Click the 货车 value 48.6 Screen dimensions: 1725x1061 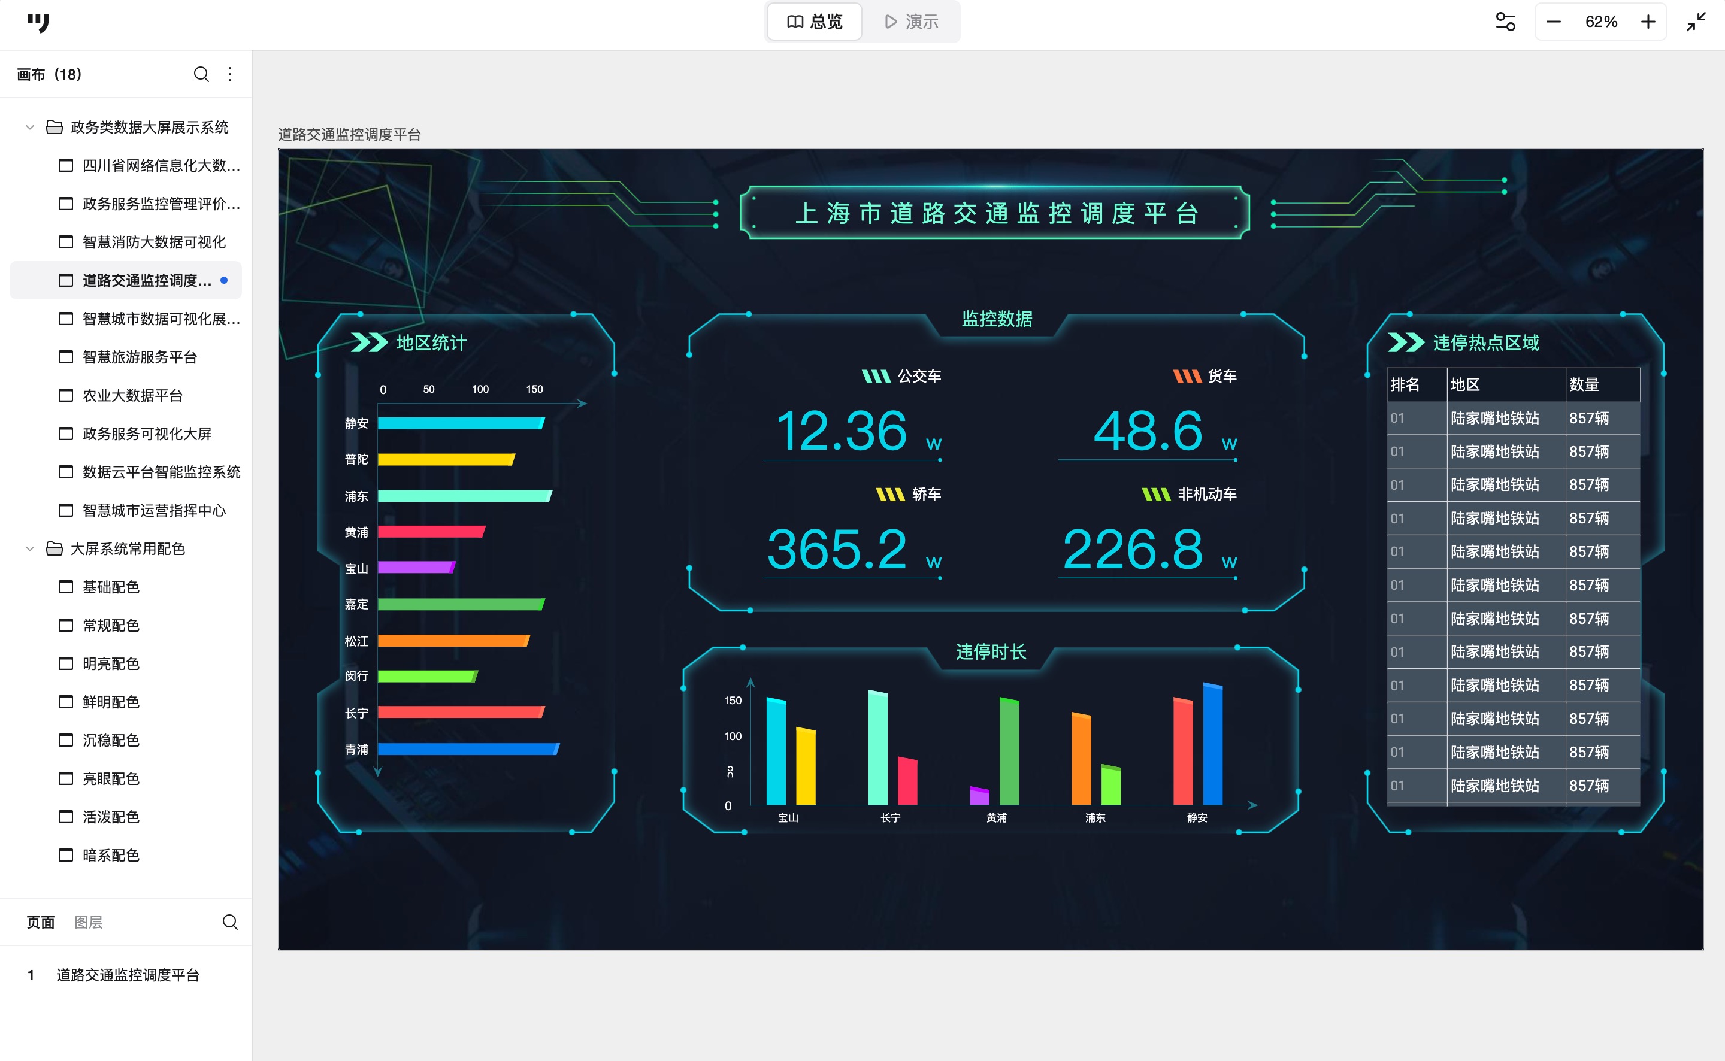[1148, 430]
